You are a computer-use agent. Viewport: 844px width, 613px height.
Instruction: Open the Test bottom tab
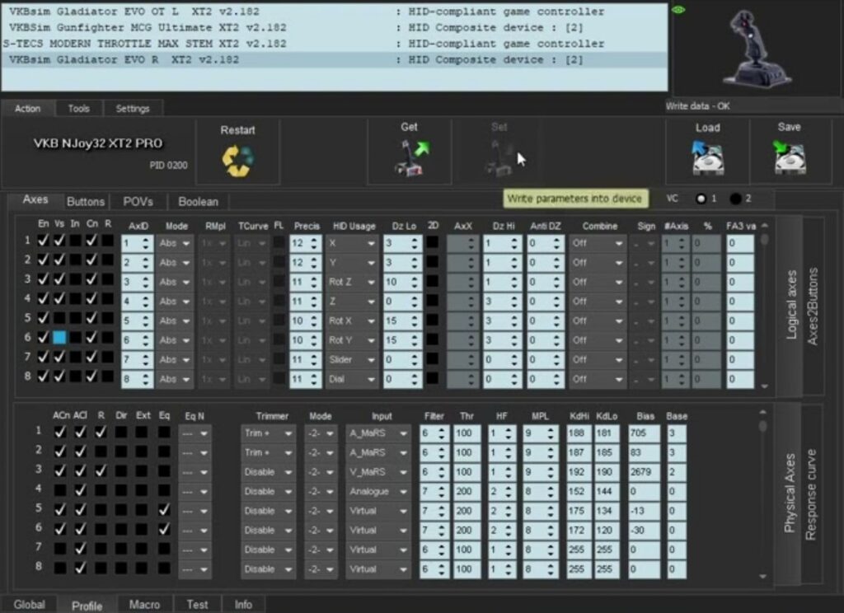click(197, 605)
